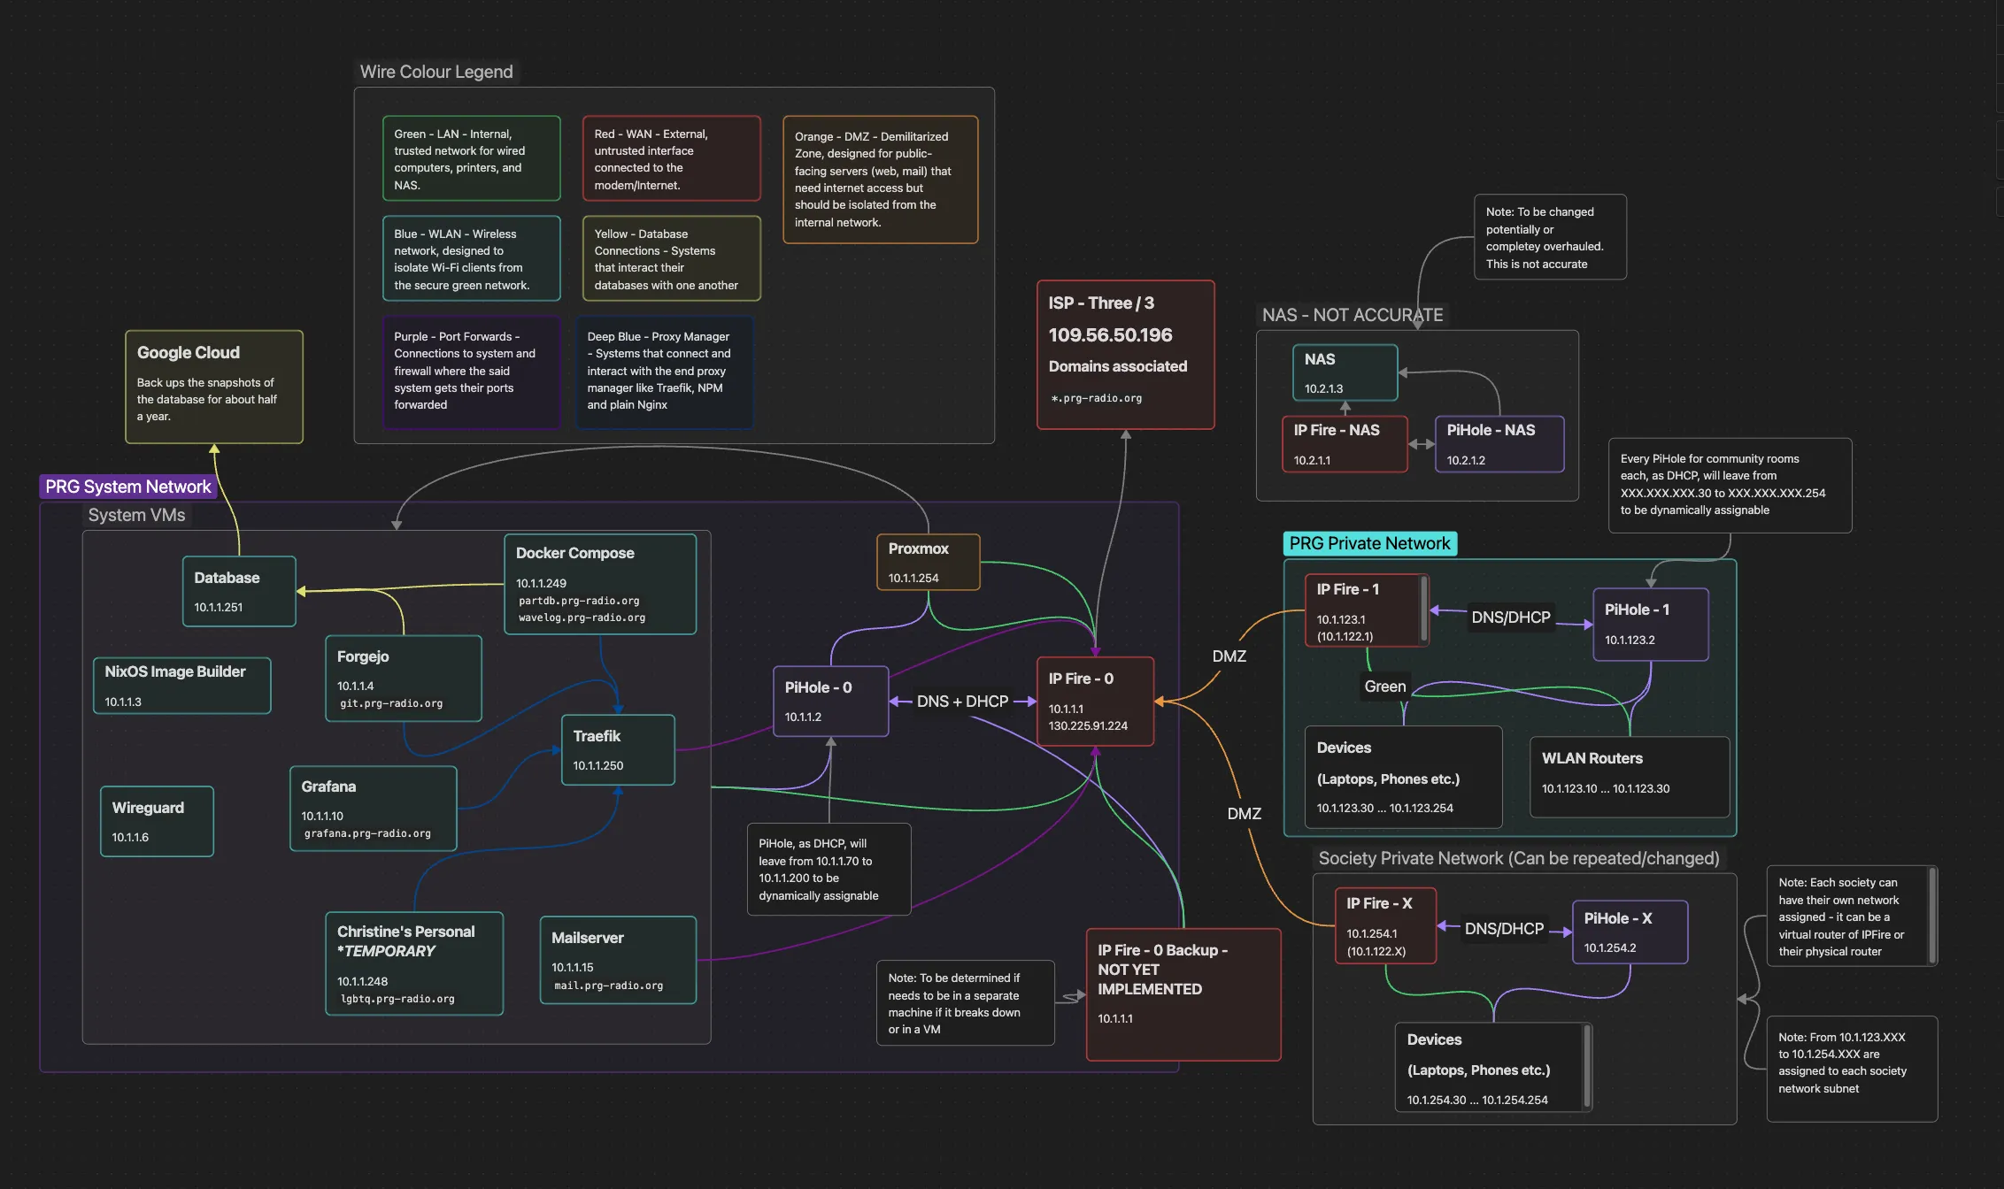Select the Orange DMZ legend card
The height and width of the screenshot is (1189, 2004).
(x=880, y=179)
